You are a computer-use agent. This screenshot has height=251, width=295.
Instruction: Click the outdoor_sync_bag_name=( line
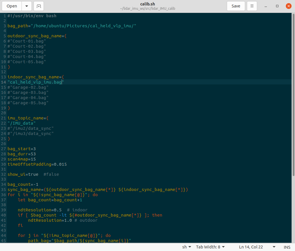pos(37,36)
